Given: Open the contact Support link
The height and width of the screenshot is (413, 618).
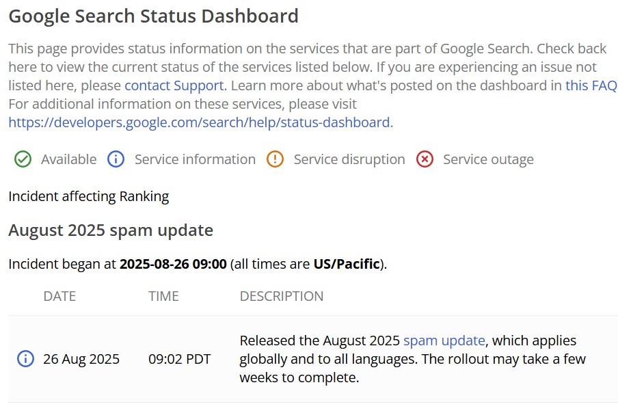Looking at the screenshot, I should pos(174,85).
